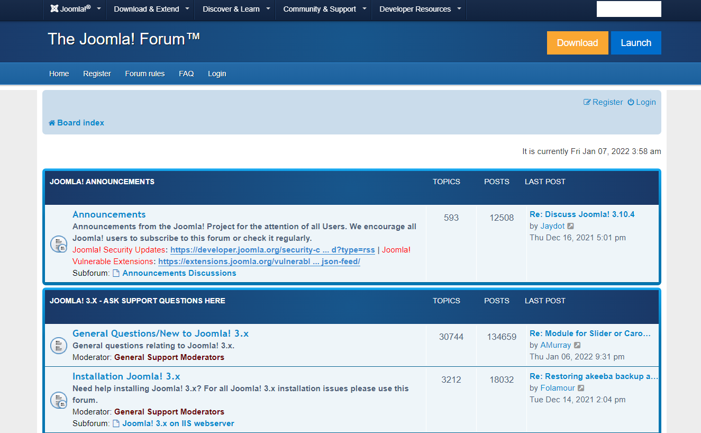Click the white box in top-right header
Viewport: 701px width, 433px height.
(x=629, y=9)
